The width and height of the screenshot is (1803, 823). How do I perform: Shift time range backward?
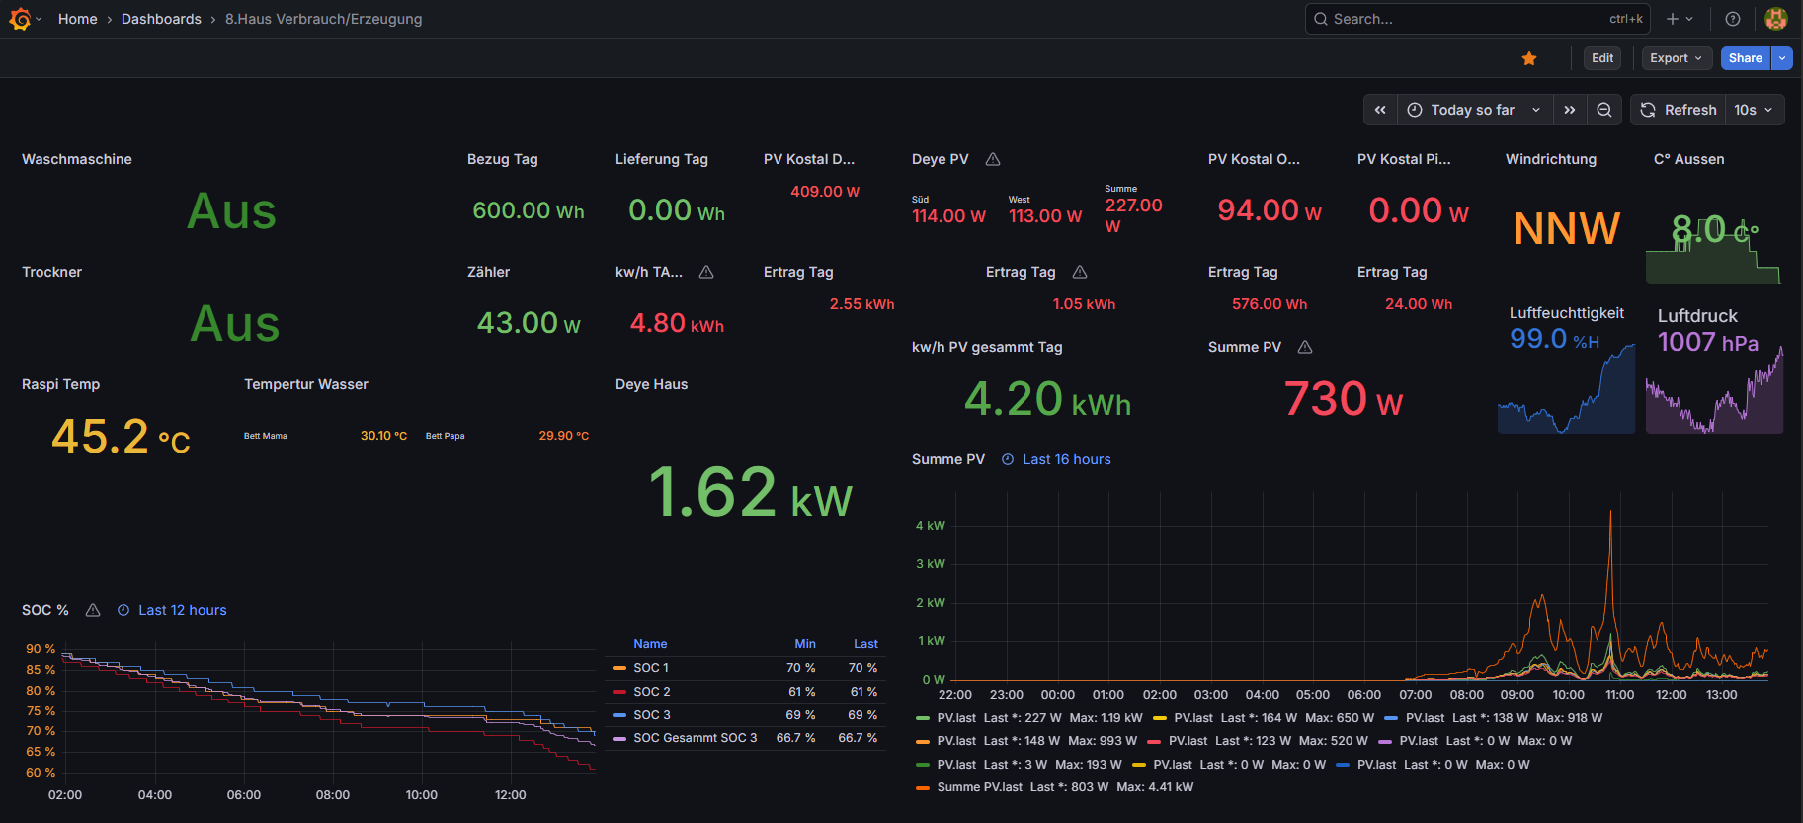tap(1380, 110)
